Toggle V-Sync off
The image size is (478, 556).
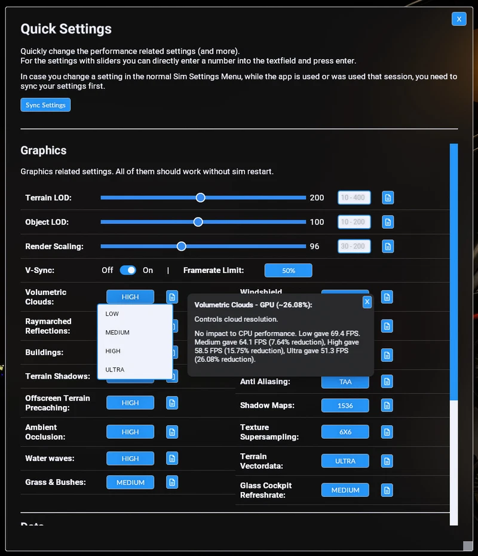128,270
